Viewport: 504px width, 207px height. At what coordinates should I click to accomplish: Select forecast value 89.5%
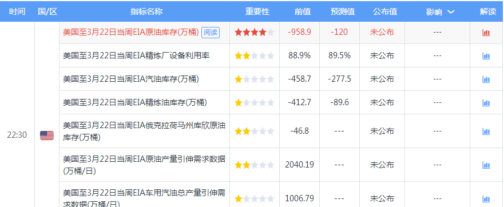click(x=339, y=55)
